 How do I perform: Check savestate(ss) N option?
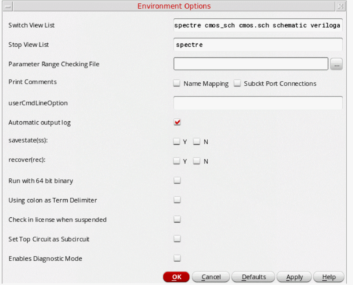click(197, 141)
